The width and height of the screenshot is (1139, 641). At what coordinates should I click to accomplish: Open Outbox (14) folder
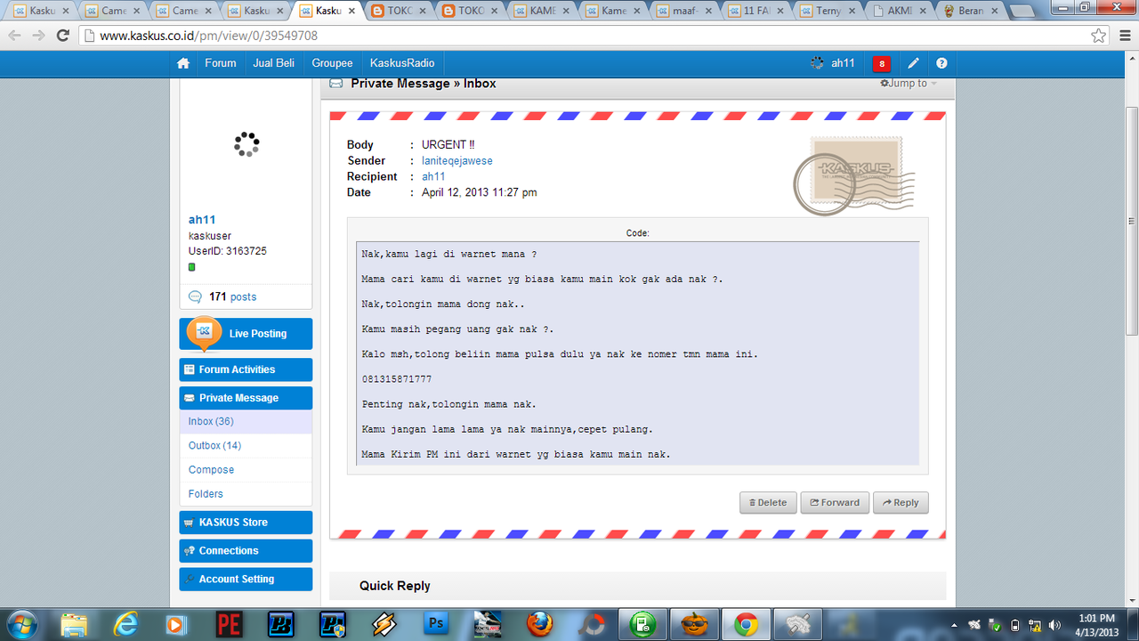pos(214,445)
